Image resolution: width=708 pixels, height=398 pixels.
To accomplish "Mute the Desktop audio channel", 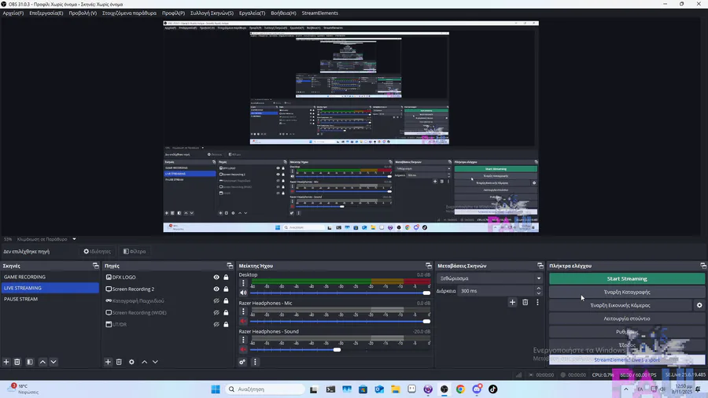I will click(x=243, y=293).
